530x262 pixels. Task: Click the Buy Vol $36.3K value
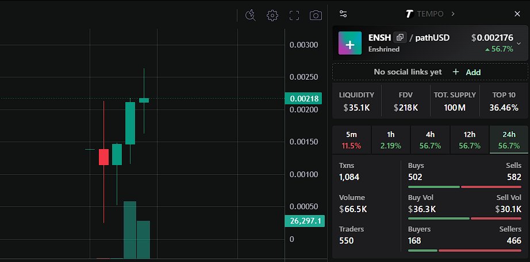point(422,209)
